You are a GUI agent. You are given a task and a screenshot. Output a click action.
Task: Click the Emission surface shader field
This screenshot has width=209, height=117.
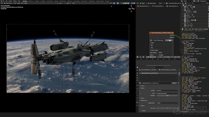tap(166, 91)
